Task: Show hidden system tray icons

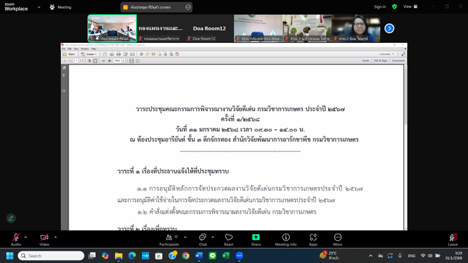Action: (x=370, y=256)
